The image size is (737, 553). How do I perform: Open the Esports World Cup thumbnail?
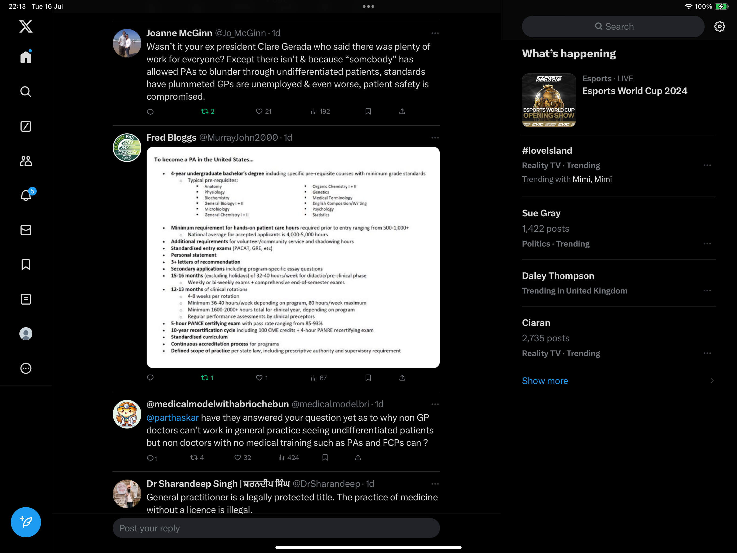548,100
